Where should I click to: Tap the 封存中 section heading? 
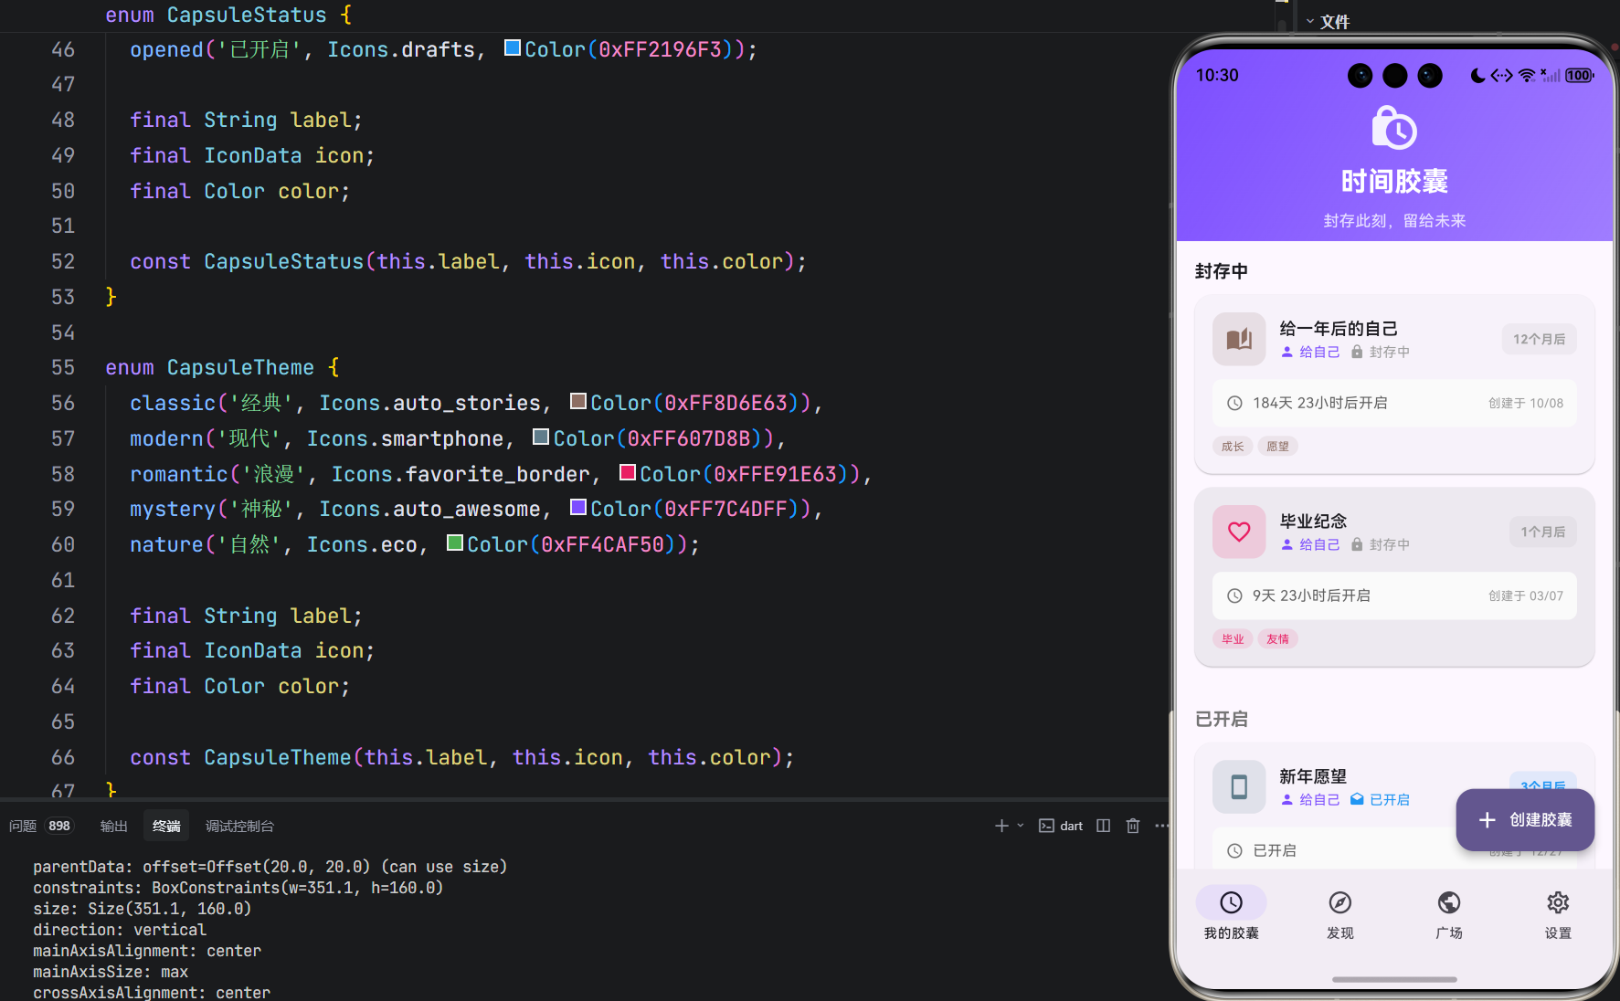tap(1221, 271)
